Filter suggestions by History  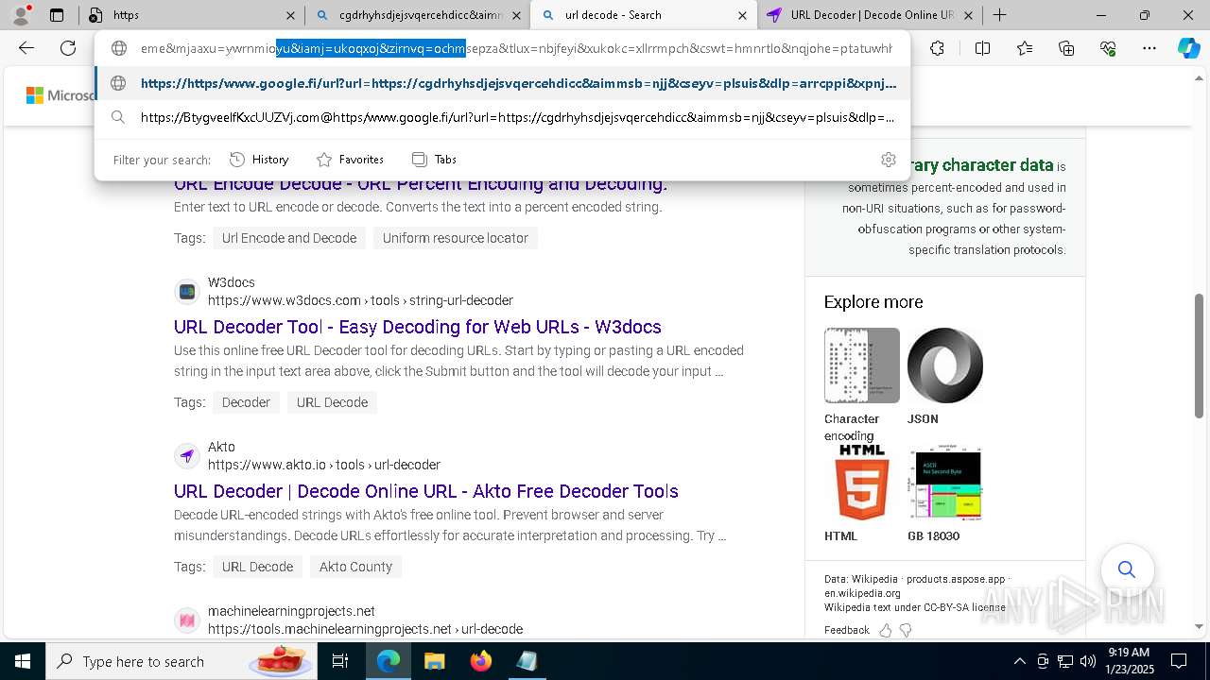click(x=259, y=160)
